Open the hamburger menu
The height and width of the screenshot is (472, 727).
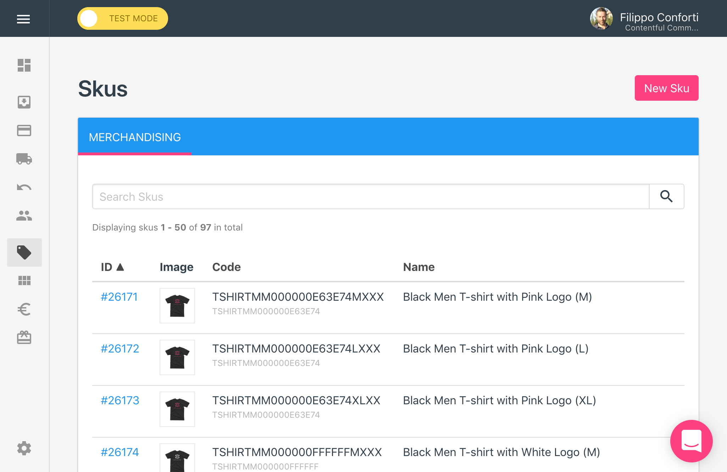point(23,19)
